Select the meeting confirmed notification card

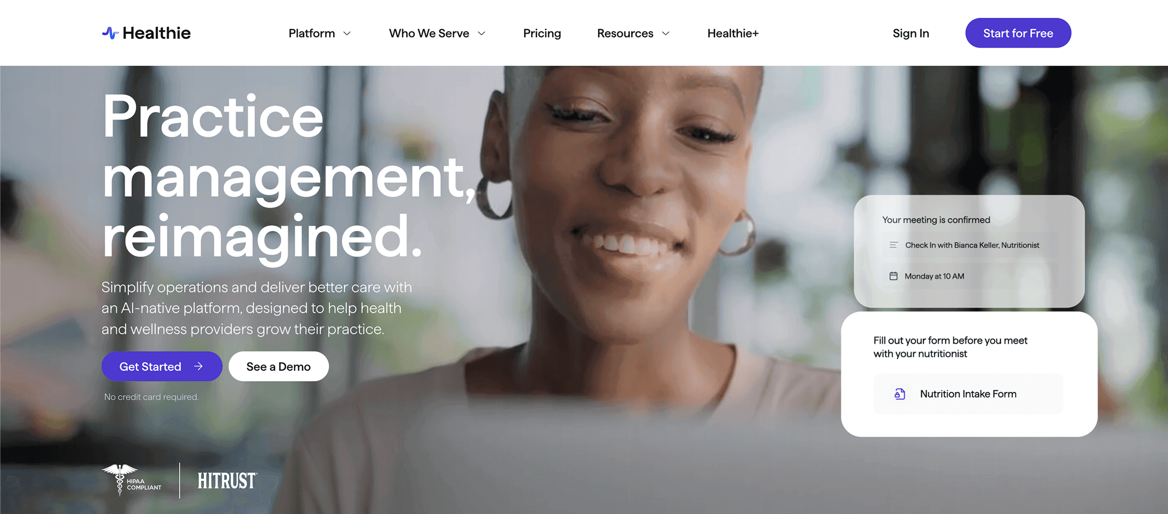[969, 251]
